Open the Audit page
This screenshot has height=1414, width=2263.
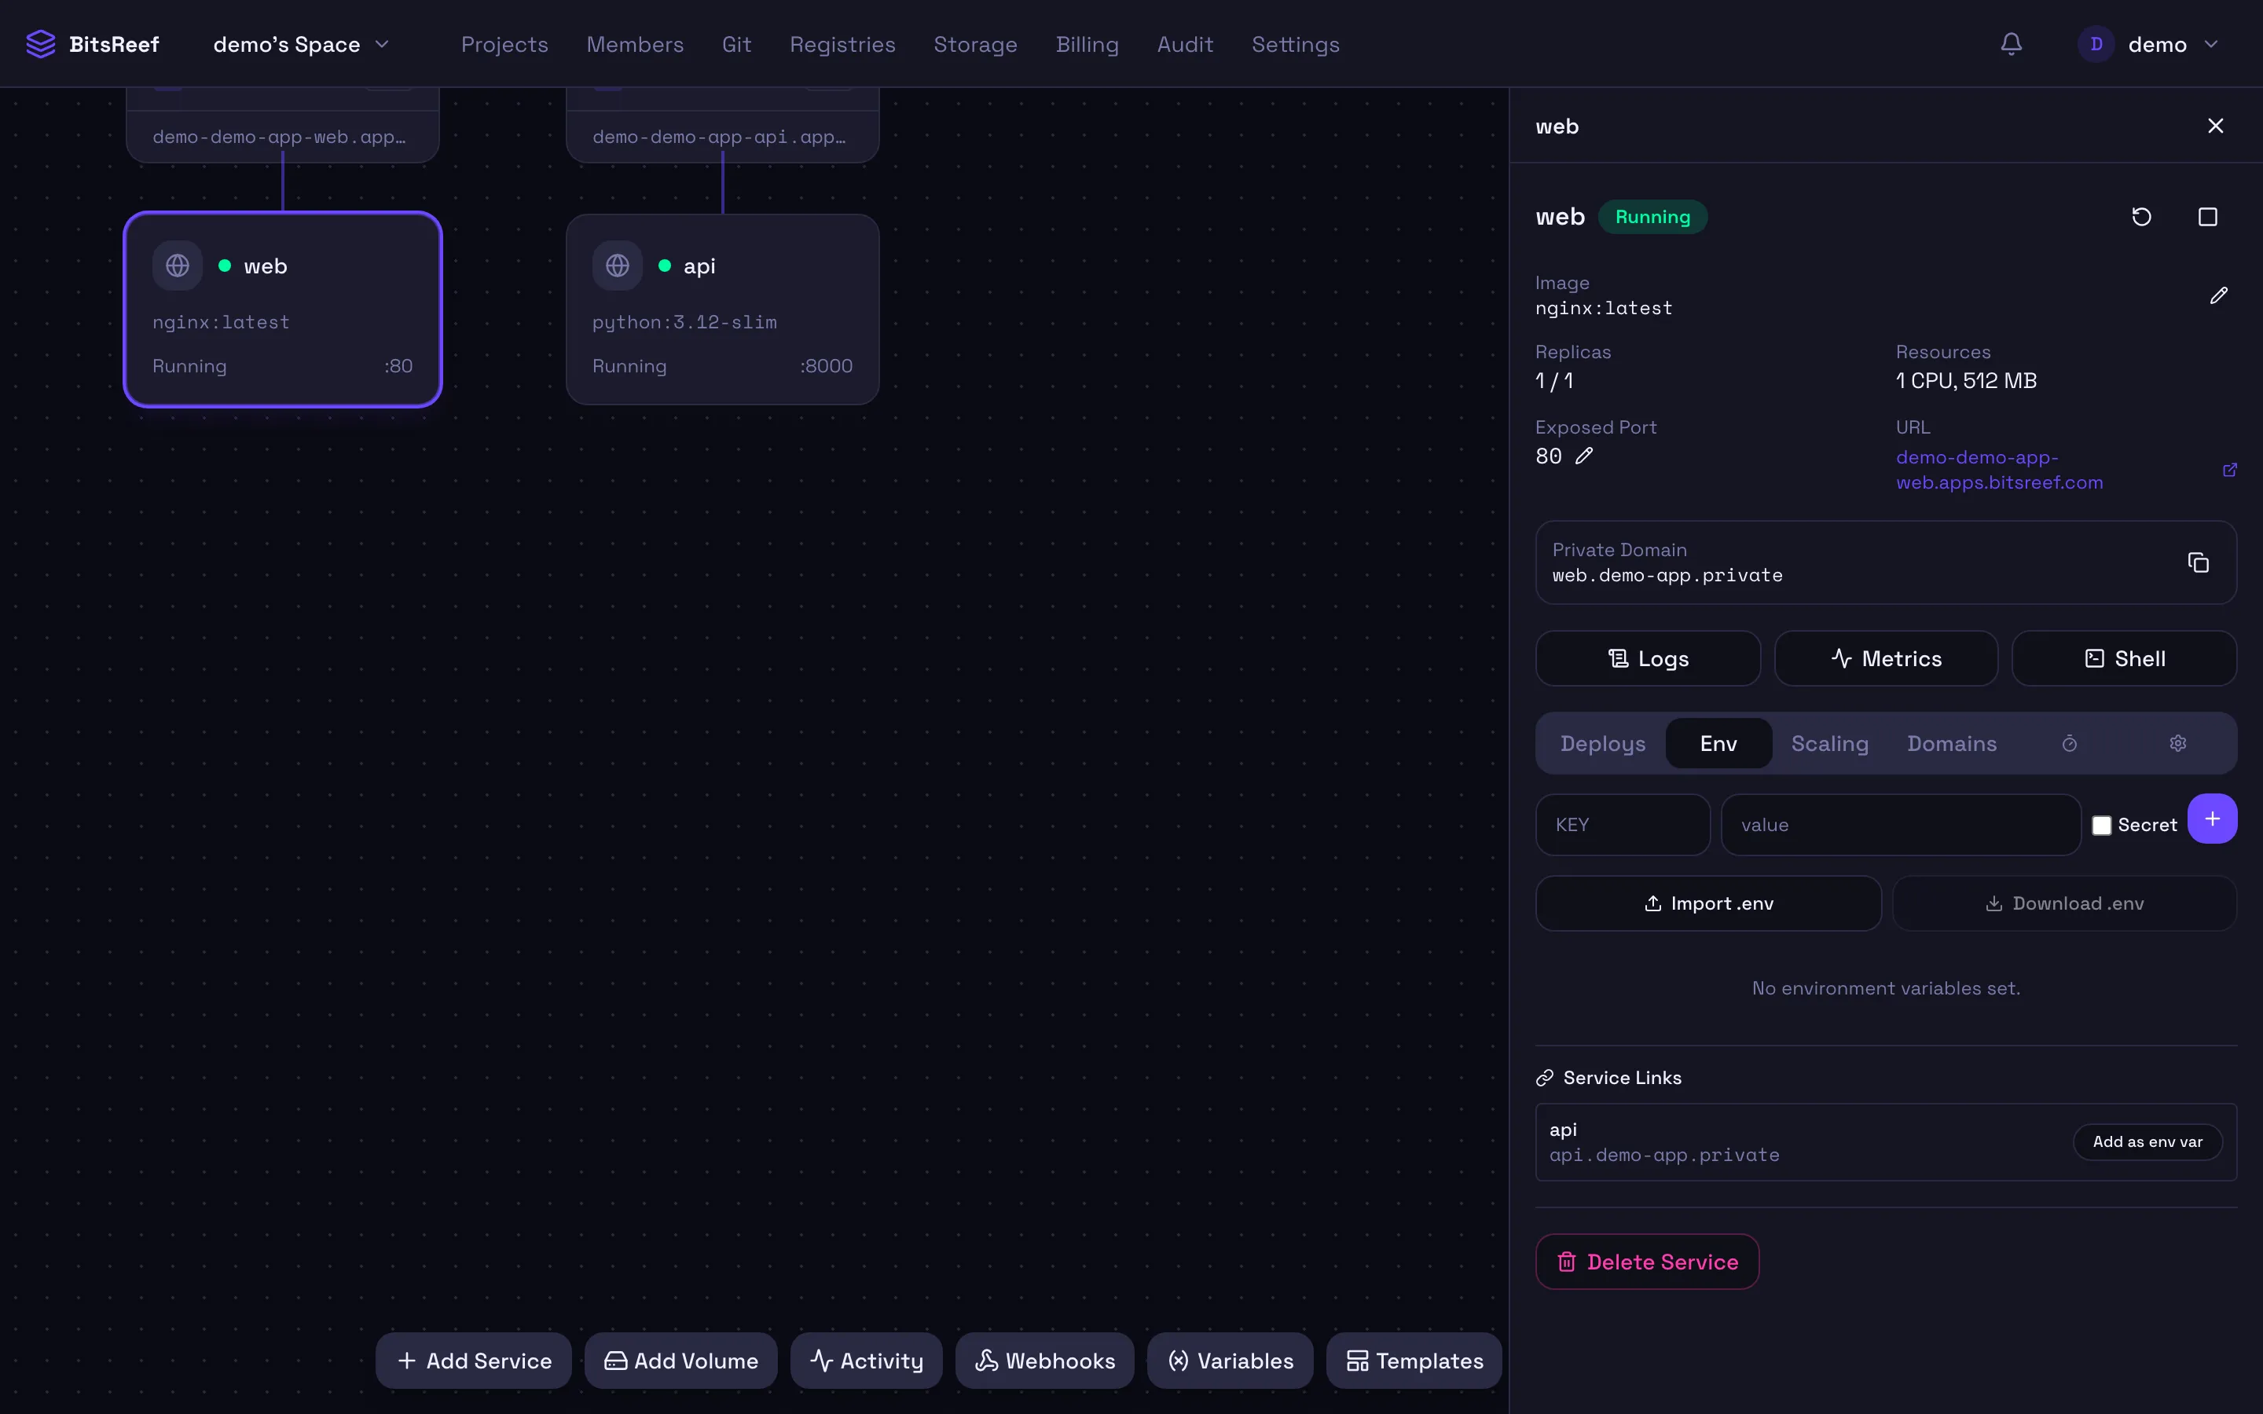coord(1185,44)
